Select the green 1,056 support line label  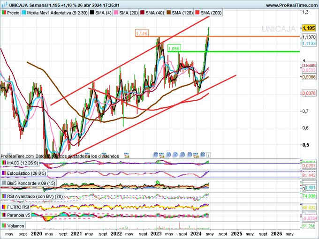tap(174, 48)
